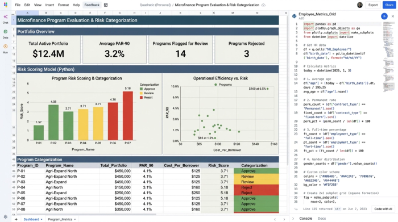Click the Program Categorization section header
The height and width of the screenshot is (222, 398).
click(148, 160)
